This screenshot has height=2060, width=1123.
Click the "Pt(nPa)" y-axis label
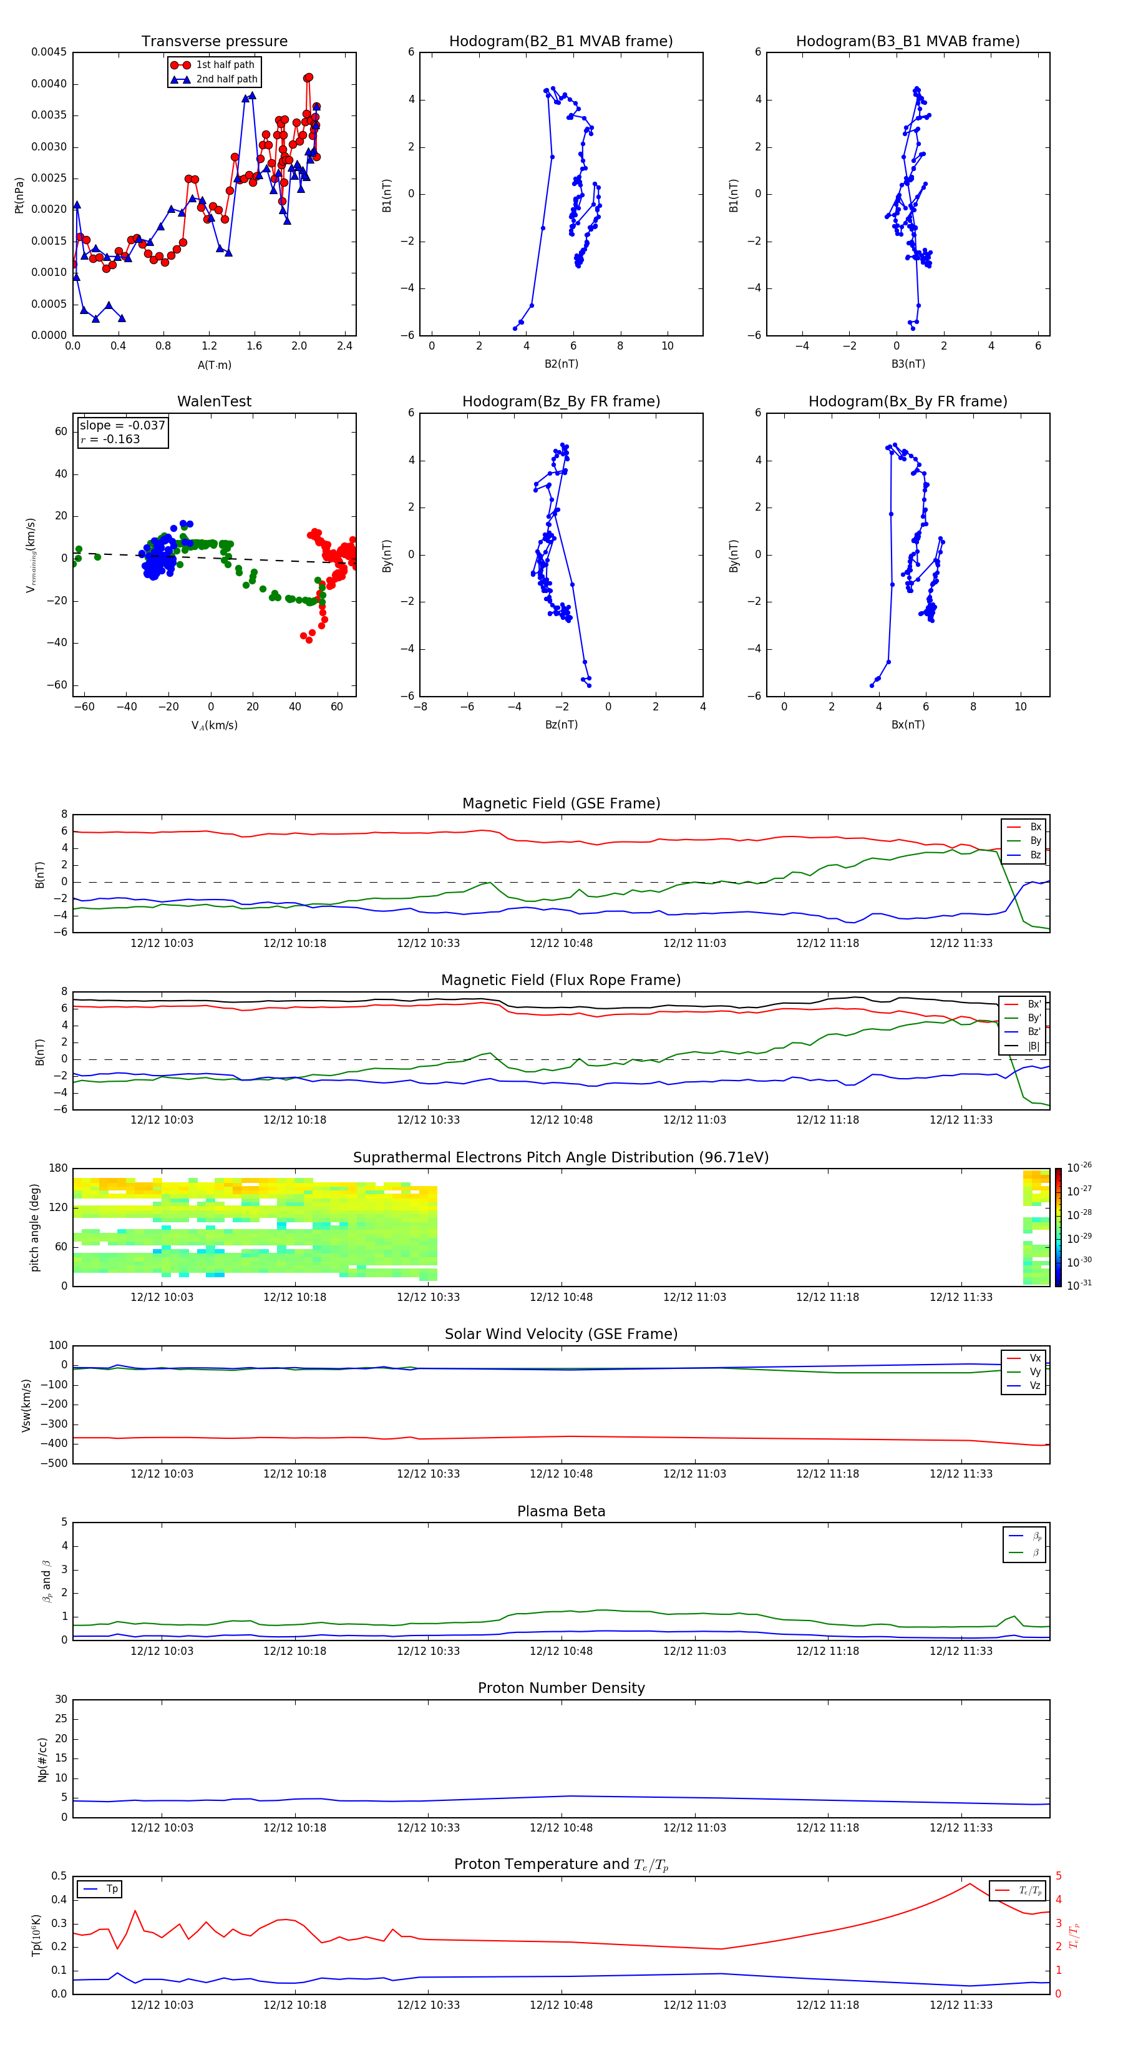click(x=19, y=194)
